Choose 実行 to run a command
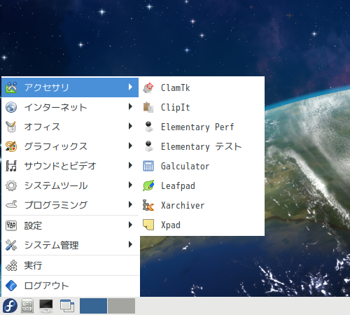350x315 pixels. (x=70, y=265)
